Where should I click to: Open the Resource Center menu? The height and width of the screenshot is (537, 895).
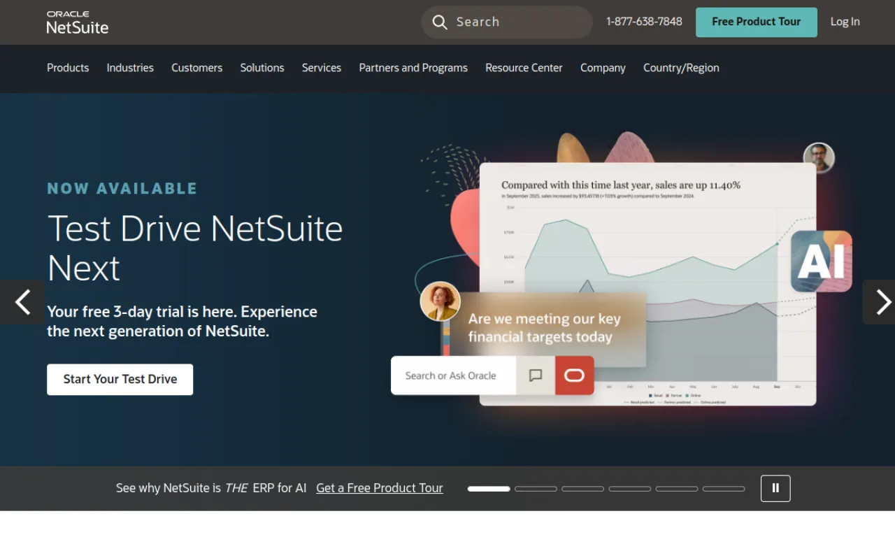[524, 68]
